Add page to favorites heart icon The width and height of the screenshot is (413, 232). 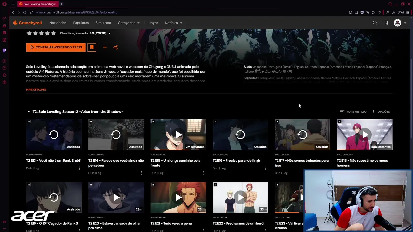click(x=379, y=12)
